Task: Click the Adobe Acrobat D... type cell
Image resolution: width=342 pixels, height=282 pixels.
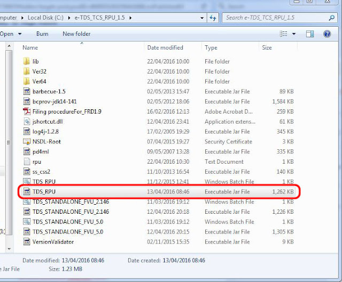Action: tap(229, 111)
